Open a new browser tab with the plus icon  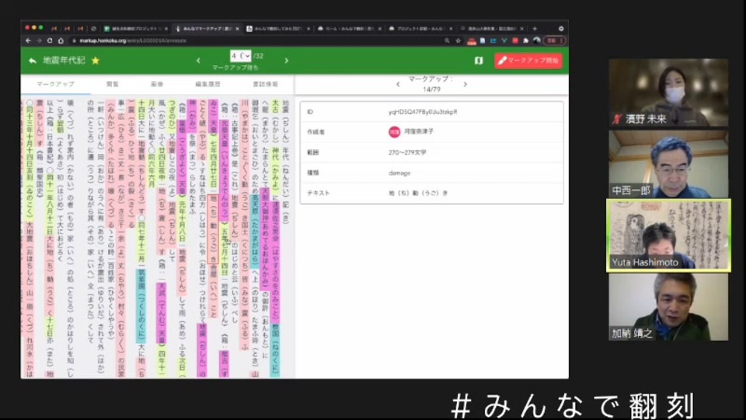pyautogui.click(x=535, y=29)
